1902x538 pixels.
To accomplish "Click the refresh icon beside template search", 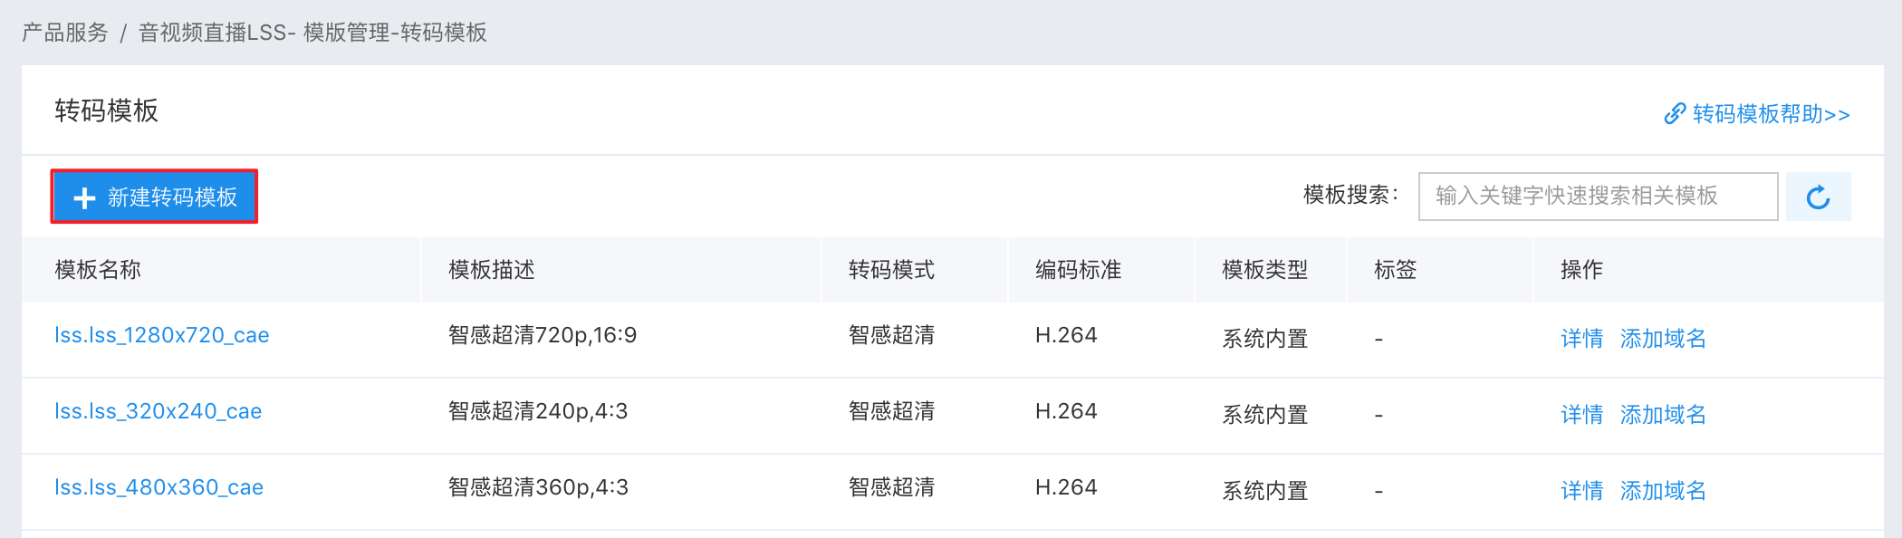I will click(x=1818, y=197).
